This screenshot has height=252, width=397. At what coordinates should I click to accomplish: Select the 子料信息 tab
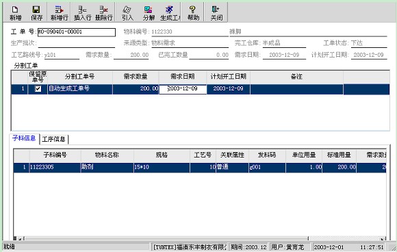tap(24, 138)
